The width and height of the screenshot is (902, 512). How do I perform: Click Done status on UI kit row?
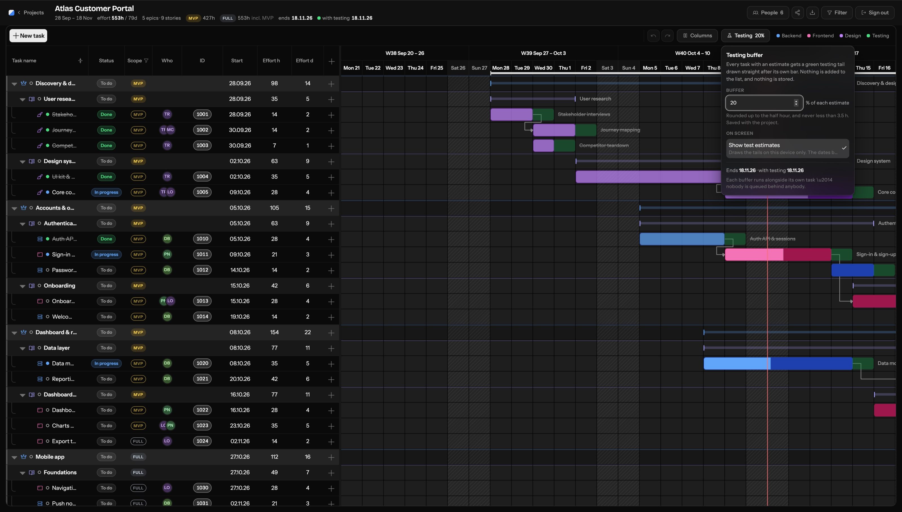106,177
